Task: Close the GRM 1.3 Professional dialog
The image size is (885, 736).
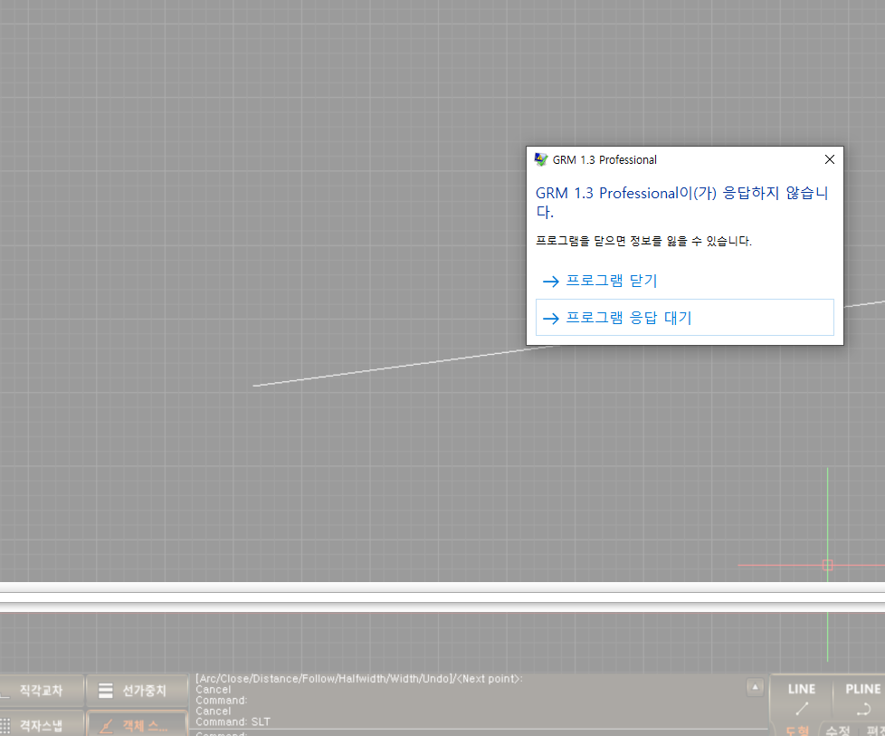Action: 829,160
